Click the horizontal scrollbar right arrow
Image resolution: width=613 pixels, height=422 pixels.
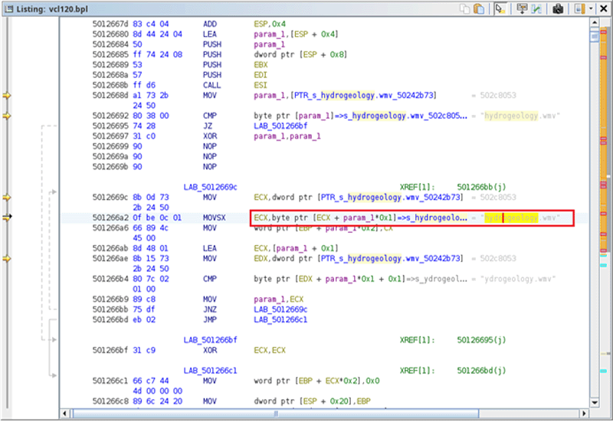coord(584,413)
